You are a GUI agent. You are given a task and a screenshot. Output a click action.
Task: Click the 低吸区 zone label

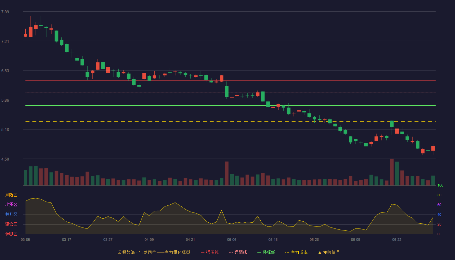11,234
